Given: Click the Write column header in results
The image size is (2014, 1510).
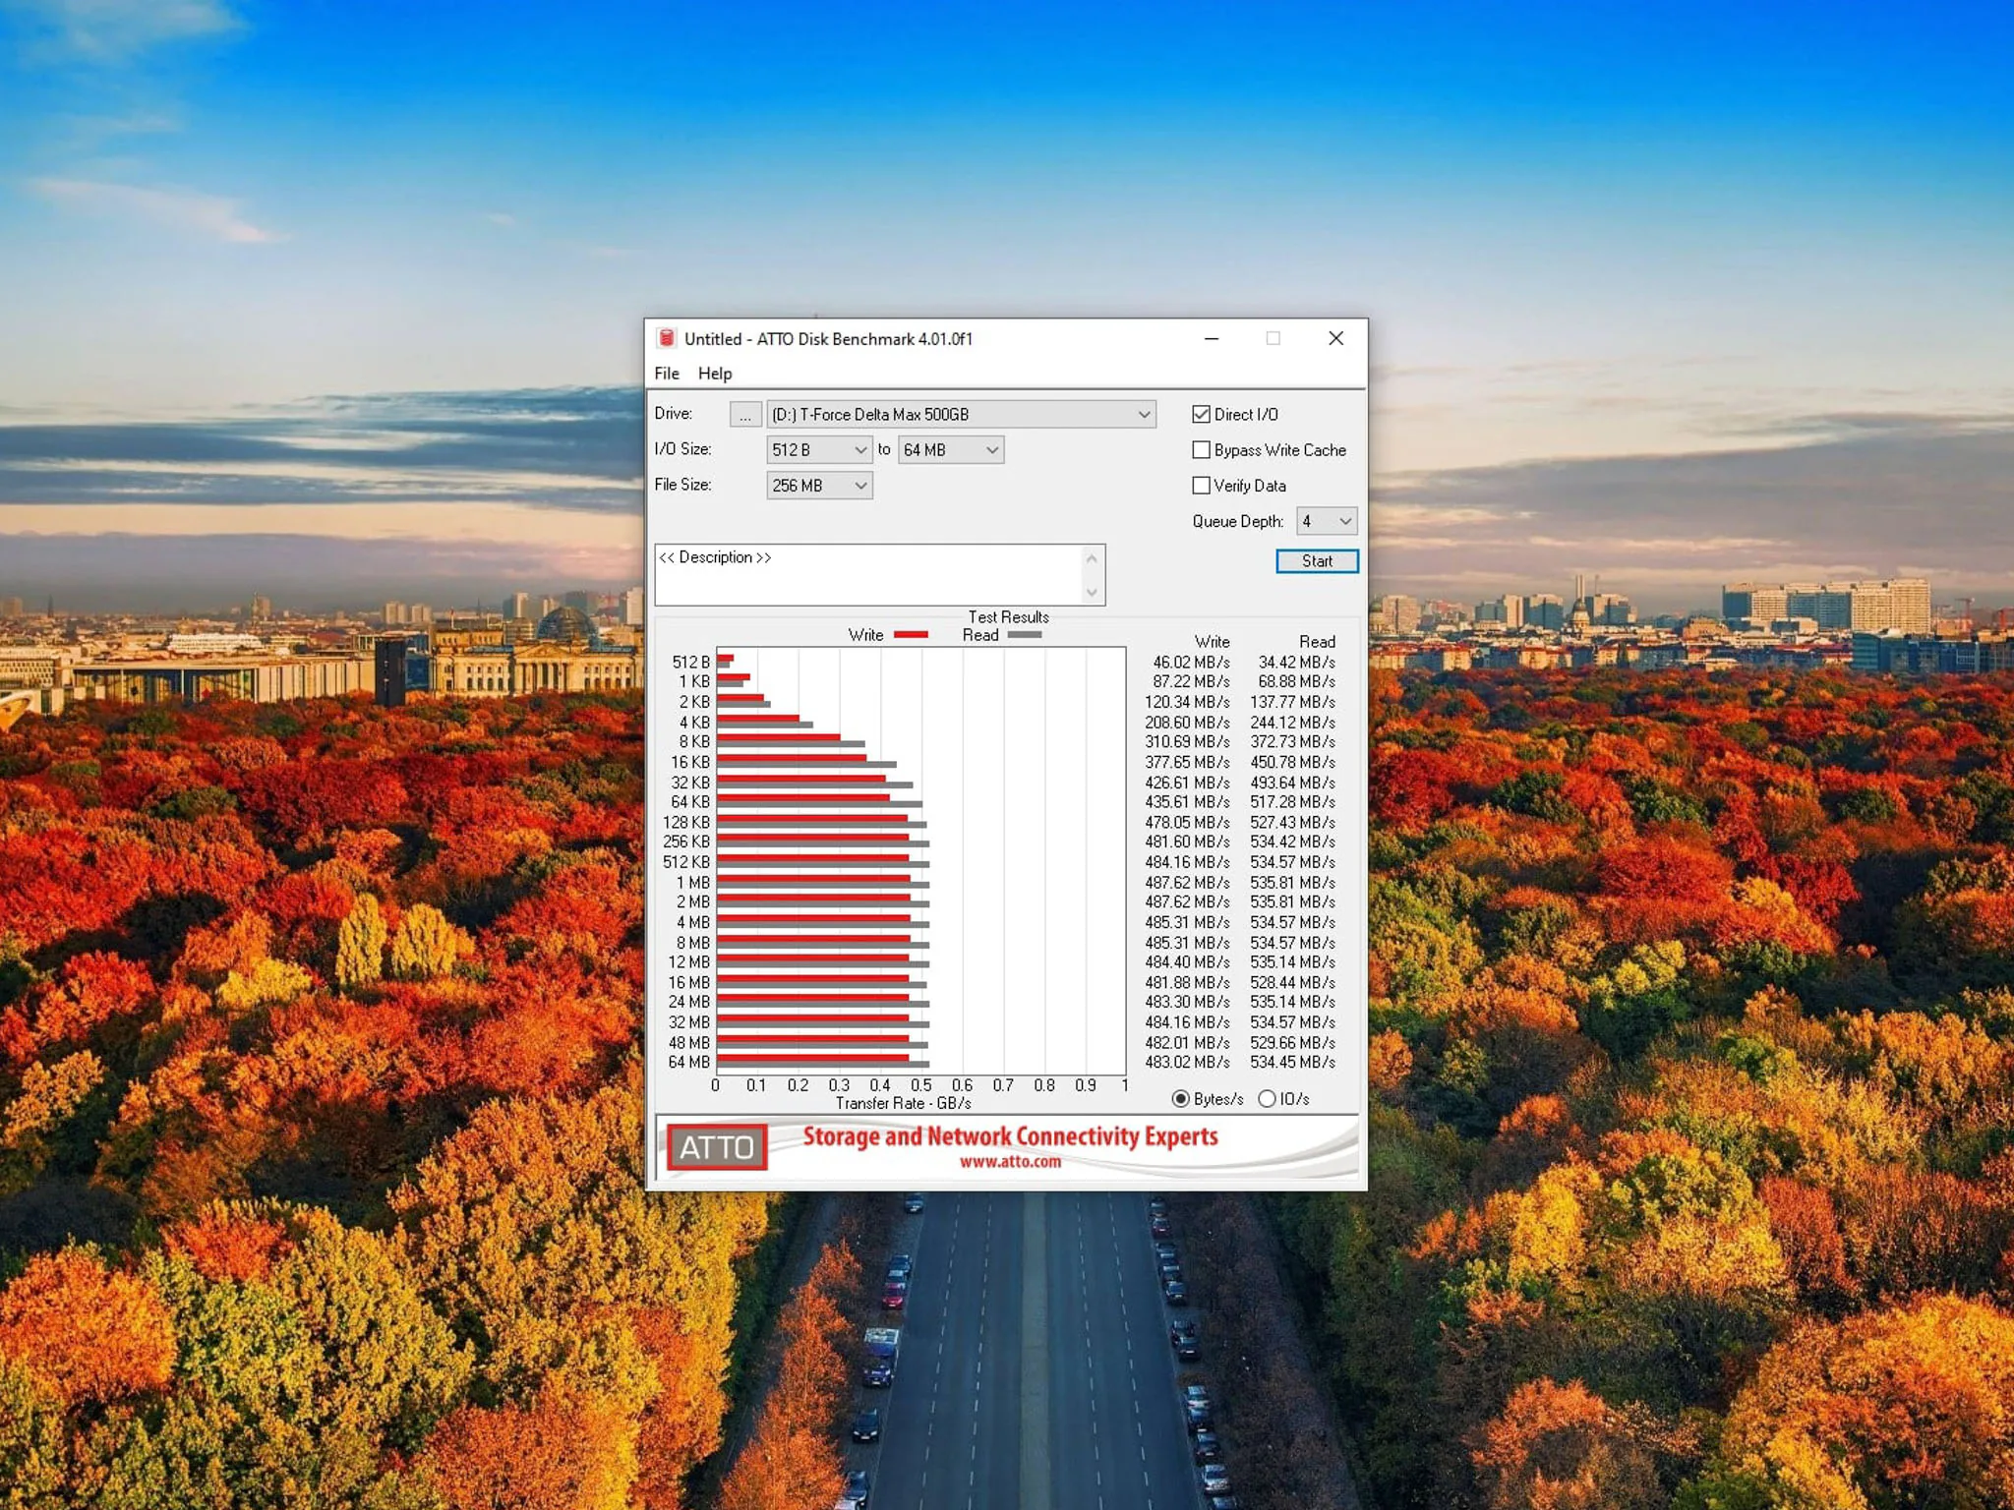Looking at the screenshot, I should [x=1212, y=642].
